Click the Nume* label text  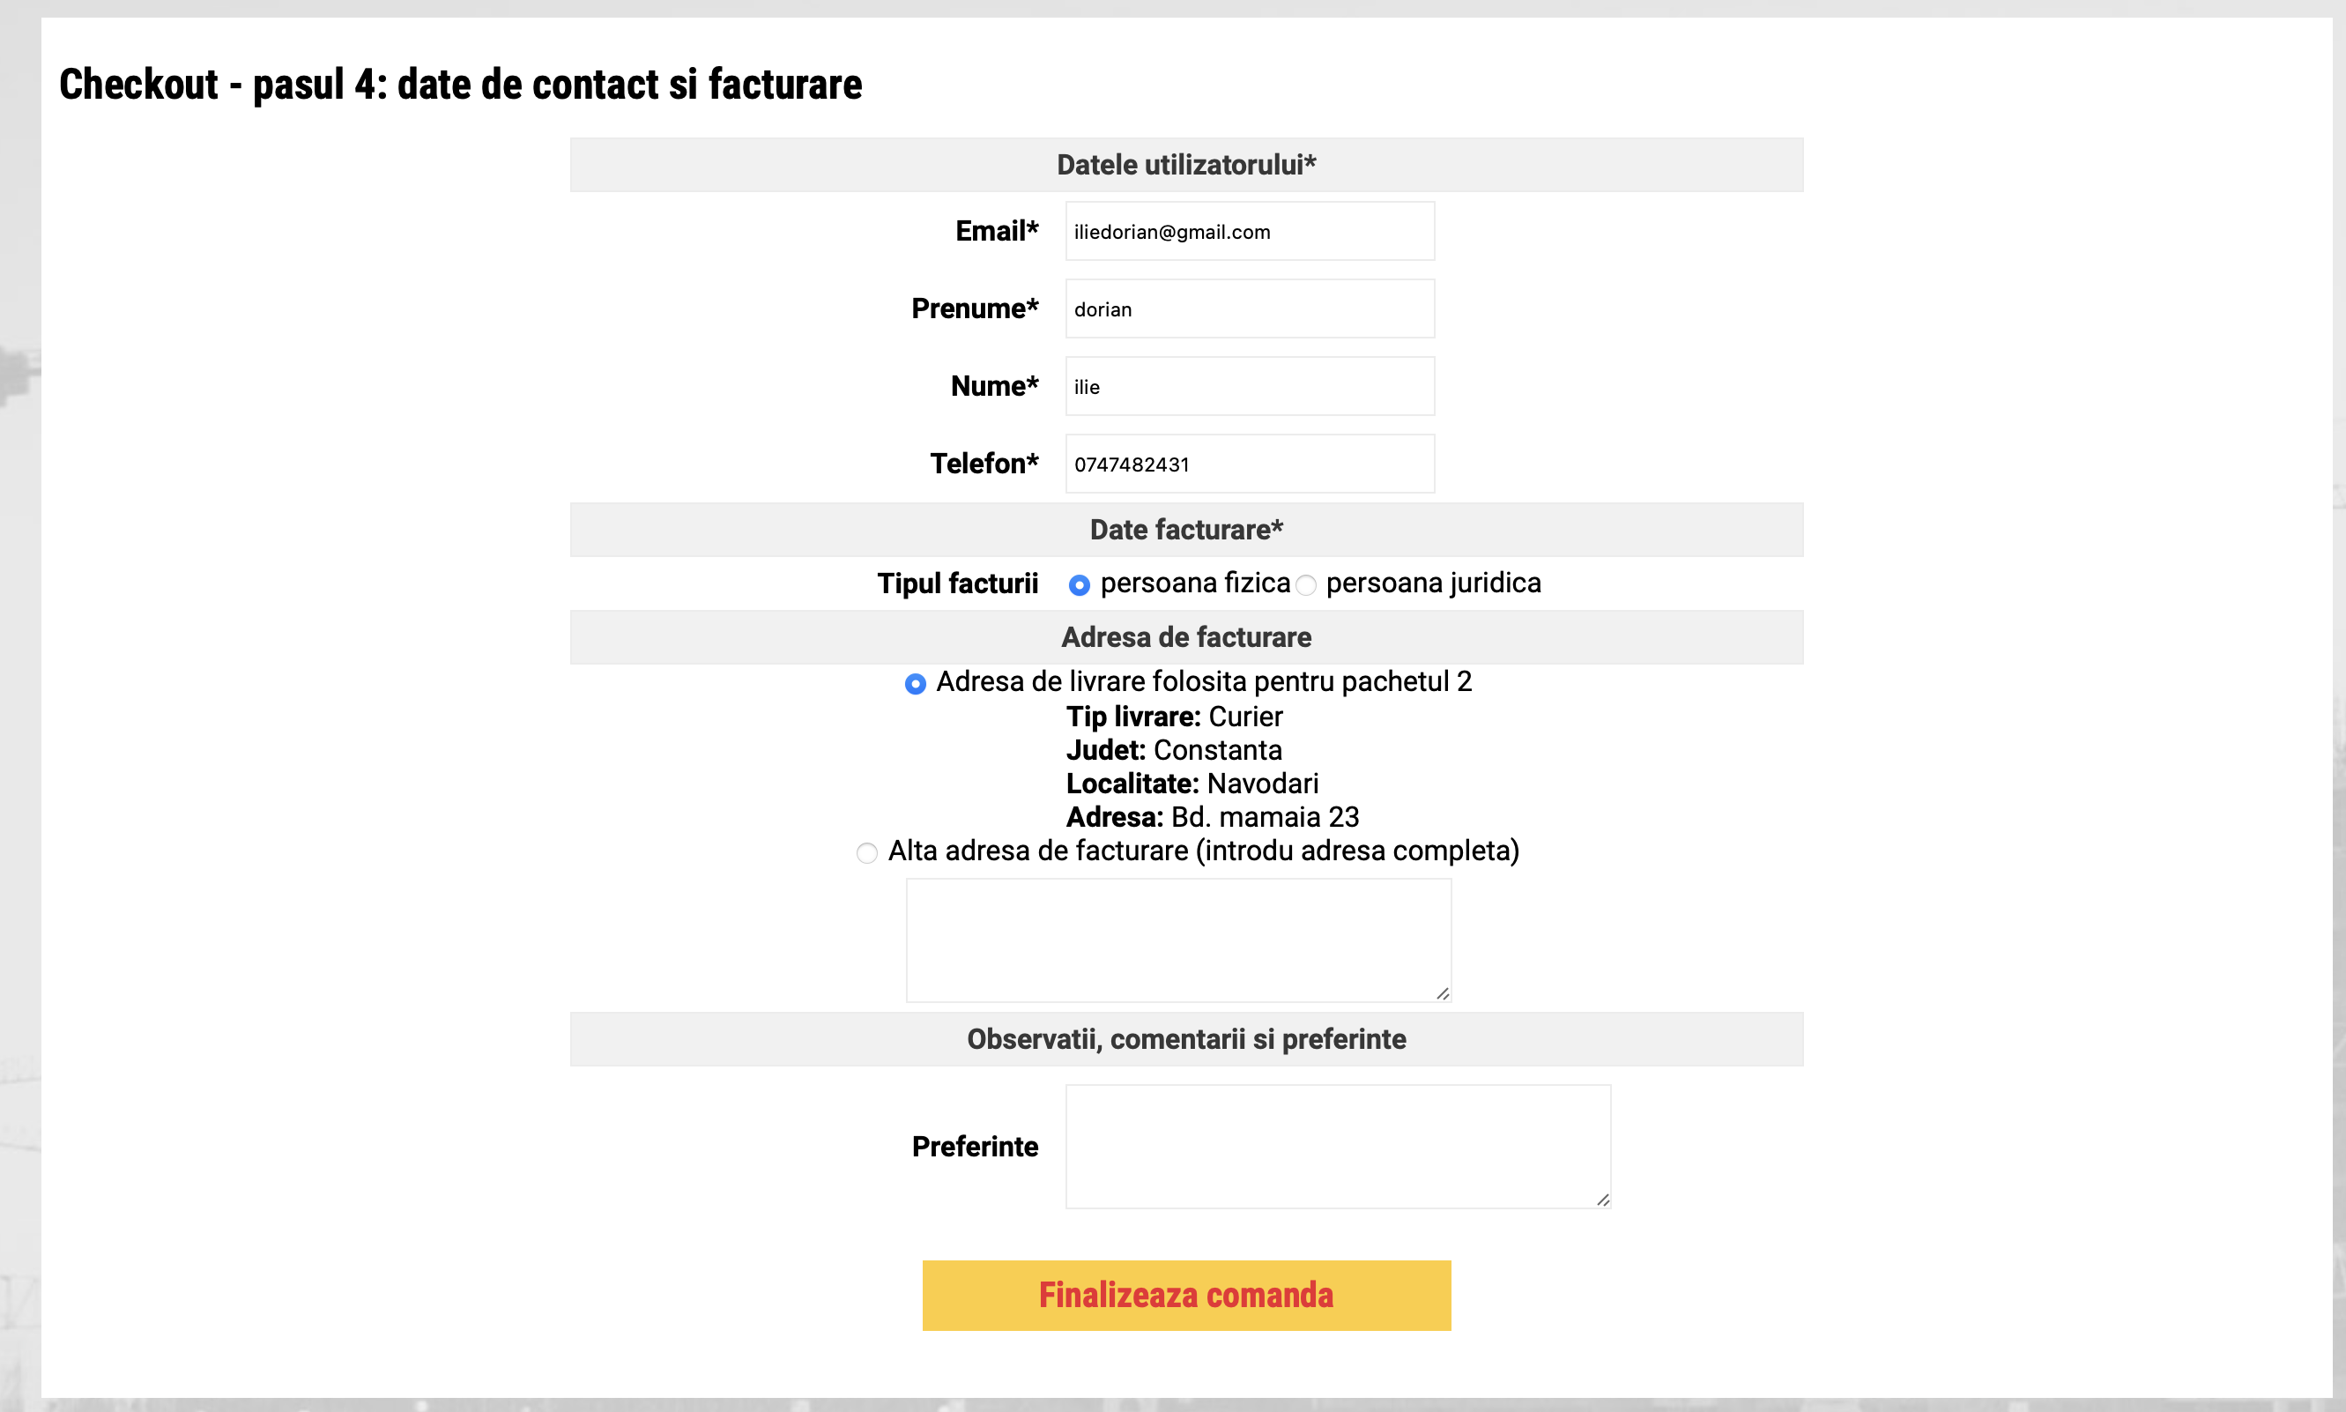994,386
